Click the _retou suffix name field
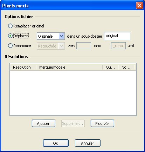Viewport: 145px width, 152px height. (x=118, y=46)
